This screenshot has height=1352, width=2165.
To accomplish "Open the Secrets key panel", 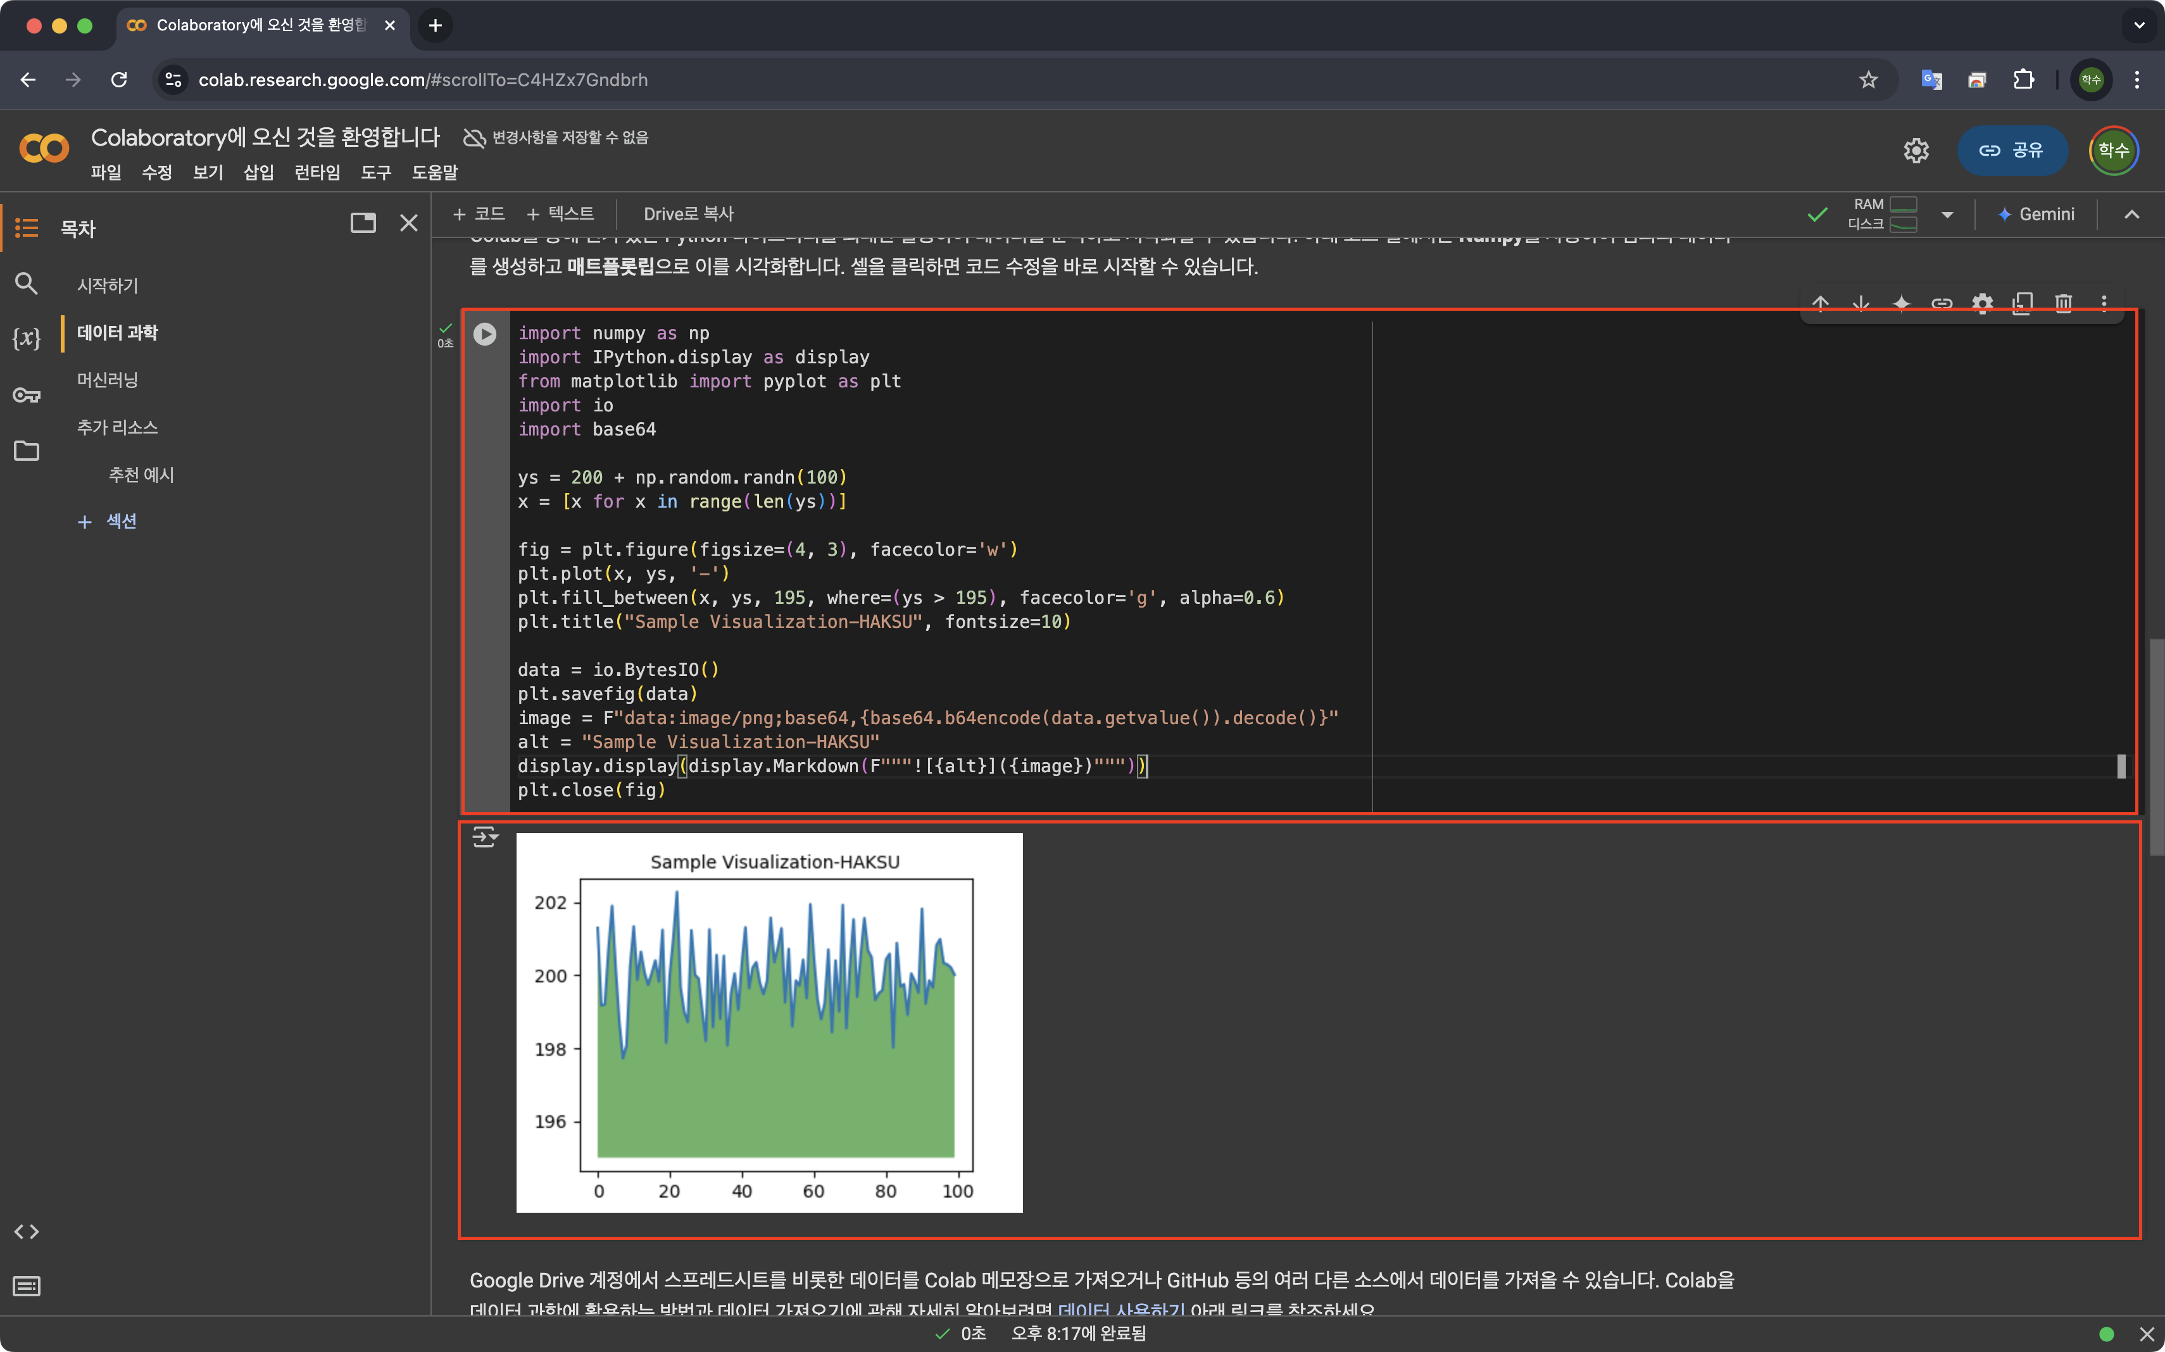I will [x=26, y=394].
